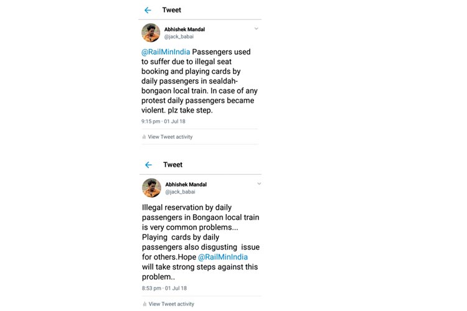
Task: Open profile photo on the 8:53 pm tweet
Action: tap(151, 187)
